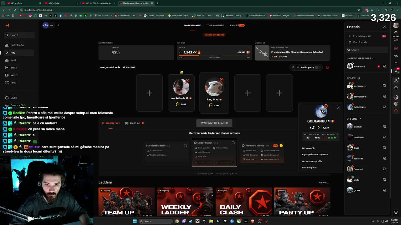Open ket_14 party member card
Image resolution: width=401 pixels, height=225 pixels.
[214, 93]
